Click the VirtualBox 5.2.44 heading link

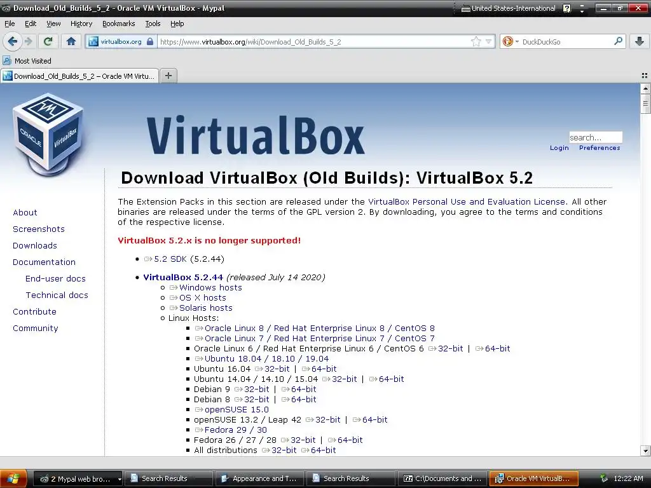[x=183, y=277]
